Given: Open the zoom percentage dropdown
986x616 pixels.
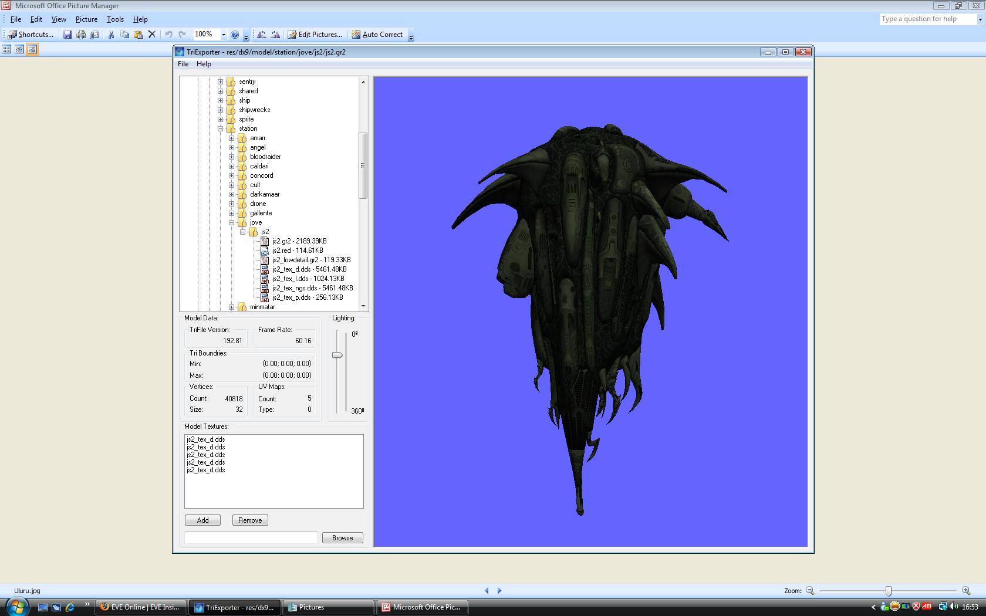Looking at the screenshot, I should pos(223,35).
